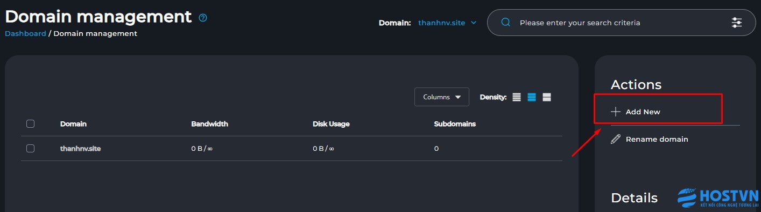761x212 pixels.
Task: Focus the search criteria input field
Action: pyautogui.click(x=622, y=23)
